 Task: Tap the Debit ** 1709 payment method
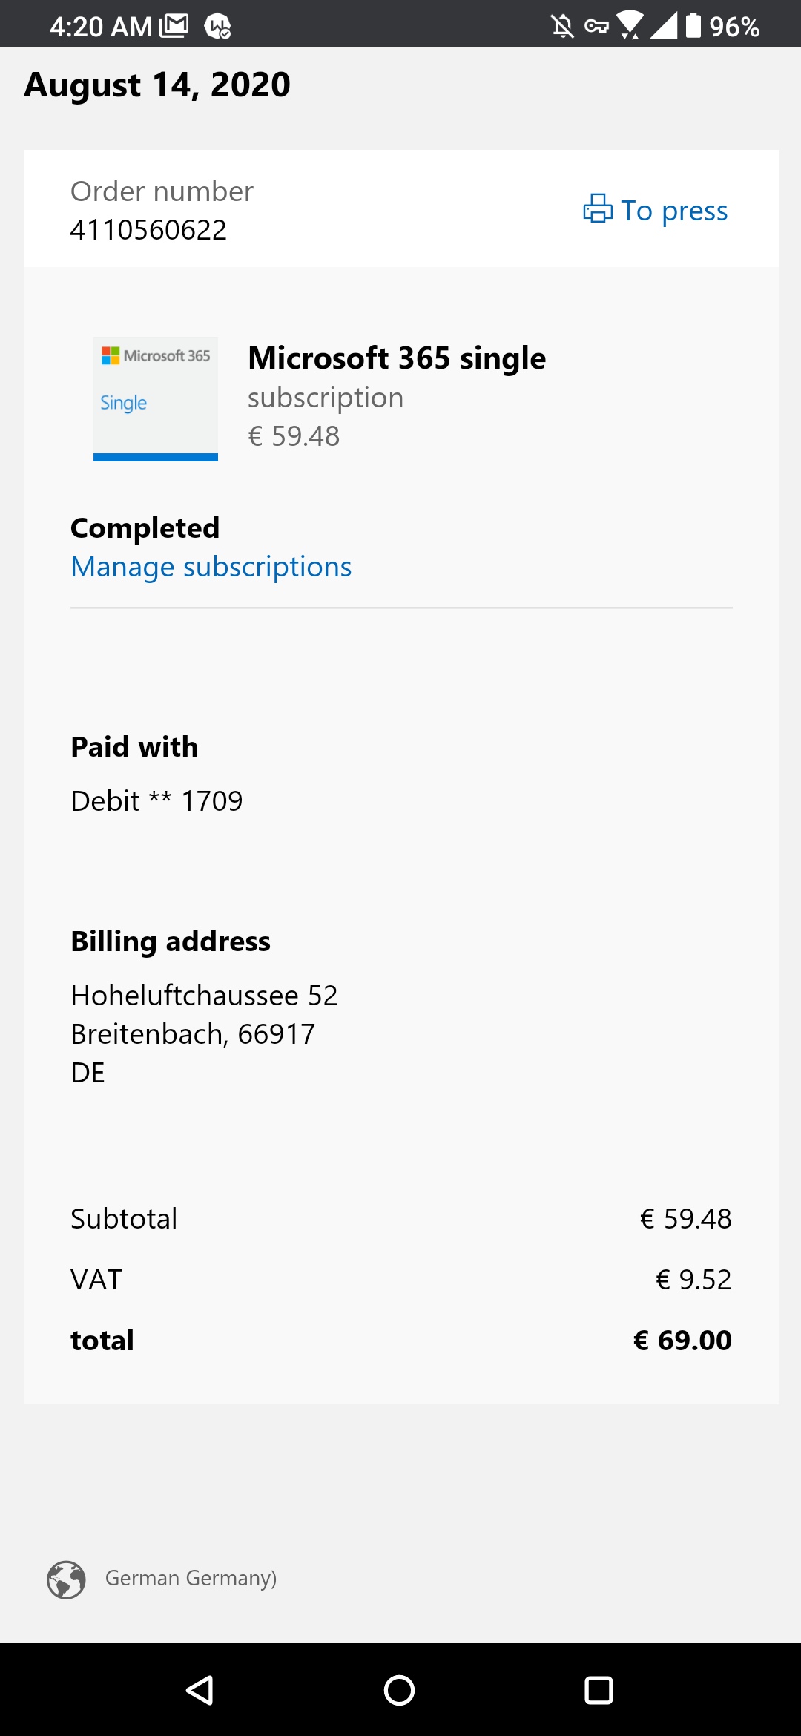tap(156, 801)
